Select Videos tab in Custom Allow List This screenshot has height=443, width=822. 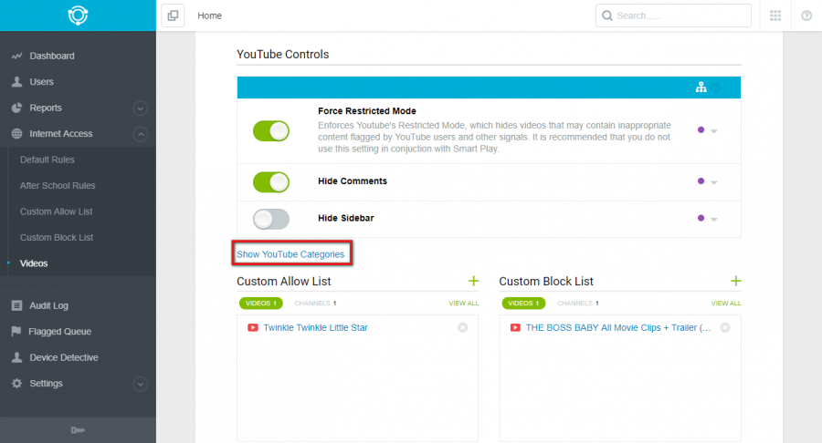(x=261, y=304)
